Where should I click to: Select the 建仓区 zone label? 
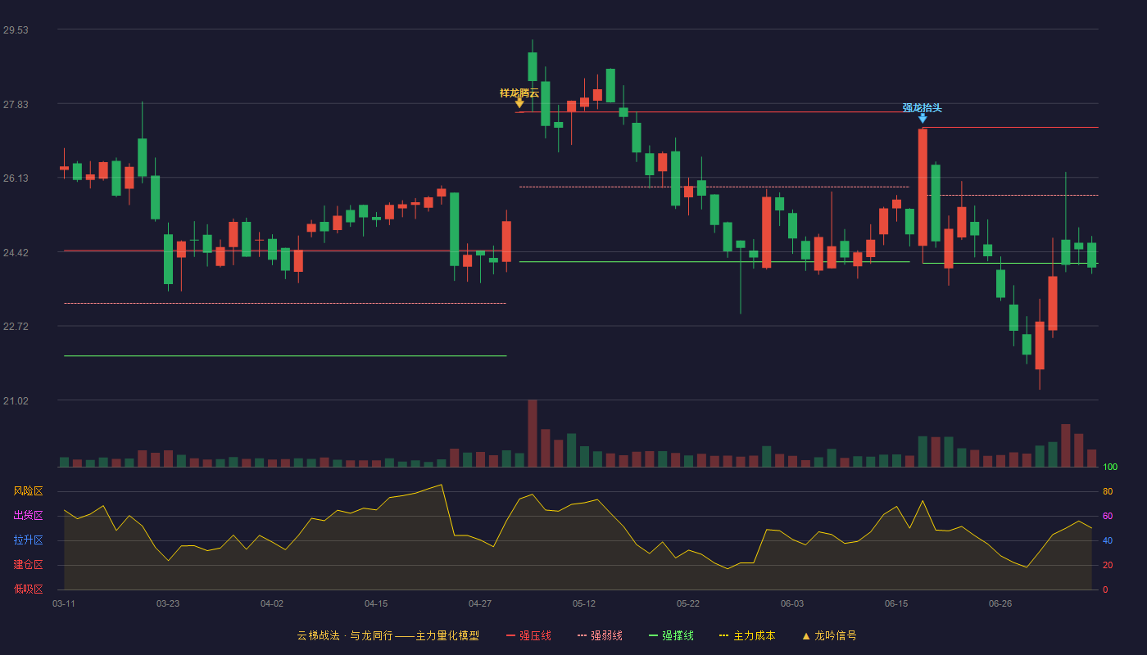[28, 565]
